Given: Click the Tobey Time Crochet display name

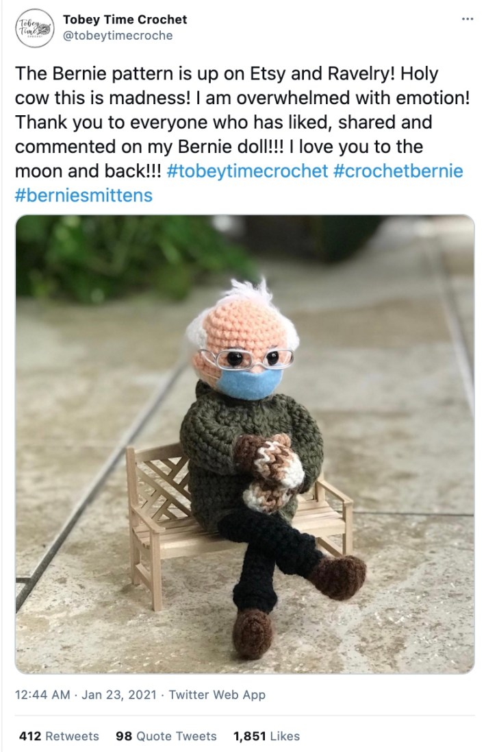Looking at the screenshot, I should click(127, 19).
